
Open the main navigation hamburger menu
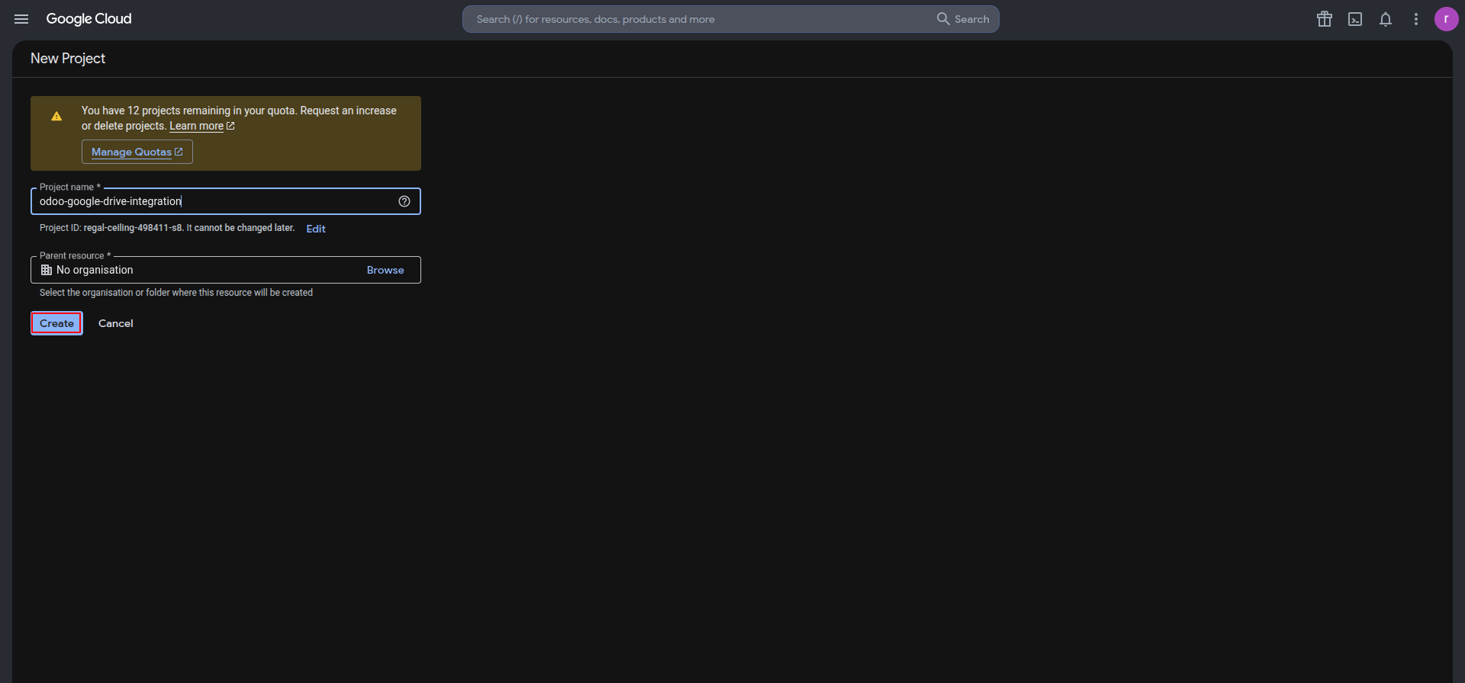21,19
